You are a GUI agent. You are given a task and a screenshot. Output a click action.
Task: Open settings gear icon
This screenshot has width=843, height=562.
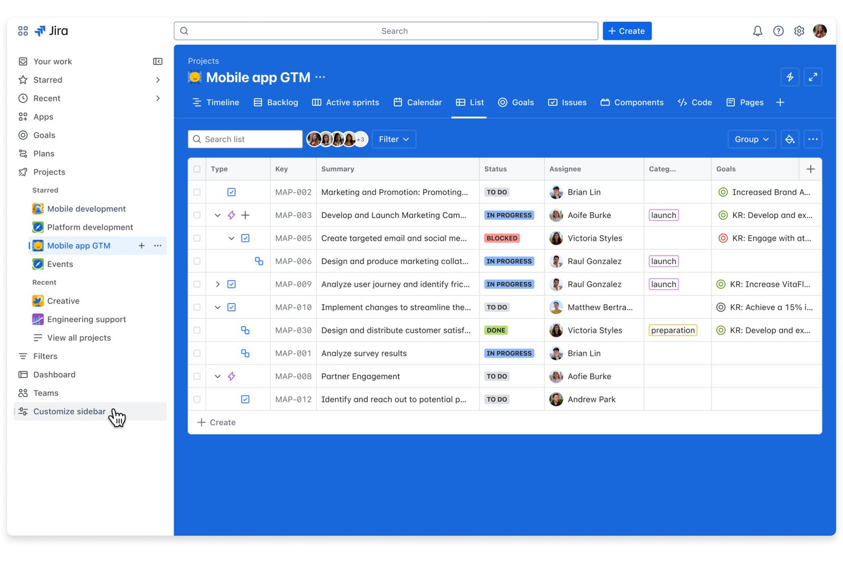799,31
